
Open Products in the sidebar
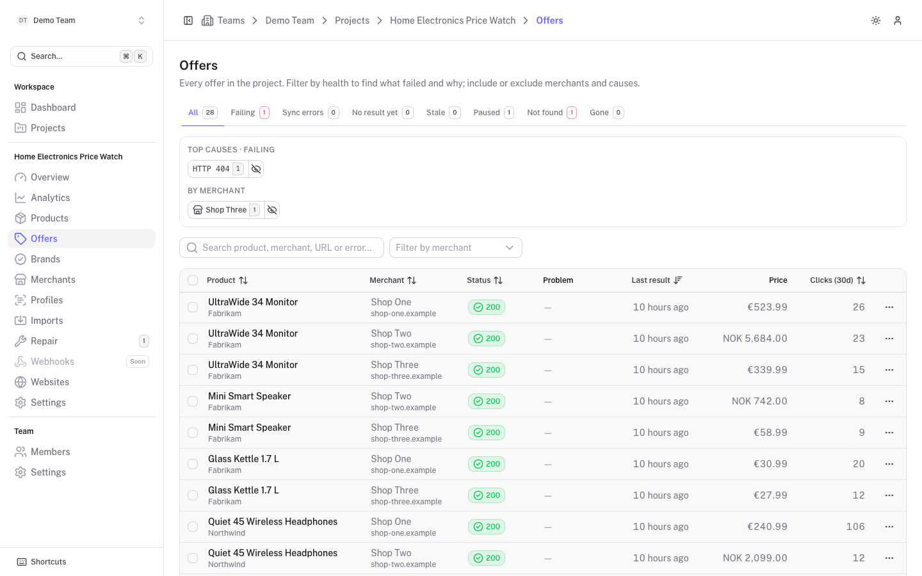point(81,218)
